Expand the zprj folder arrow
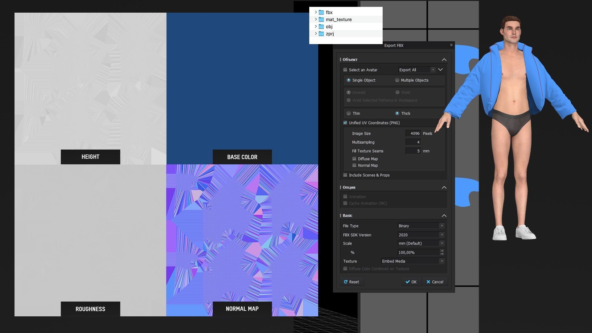Screen dimensions: 592x333 [x=316, y=34]
